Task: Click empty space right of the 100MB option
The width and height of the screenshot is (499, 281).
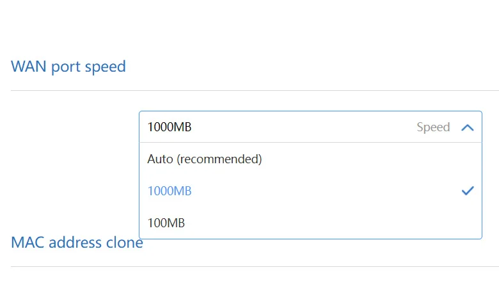Action: tap(333, 223)
